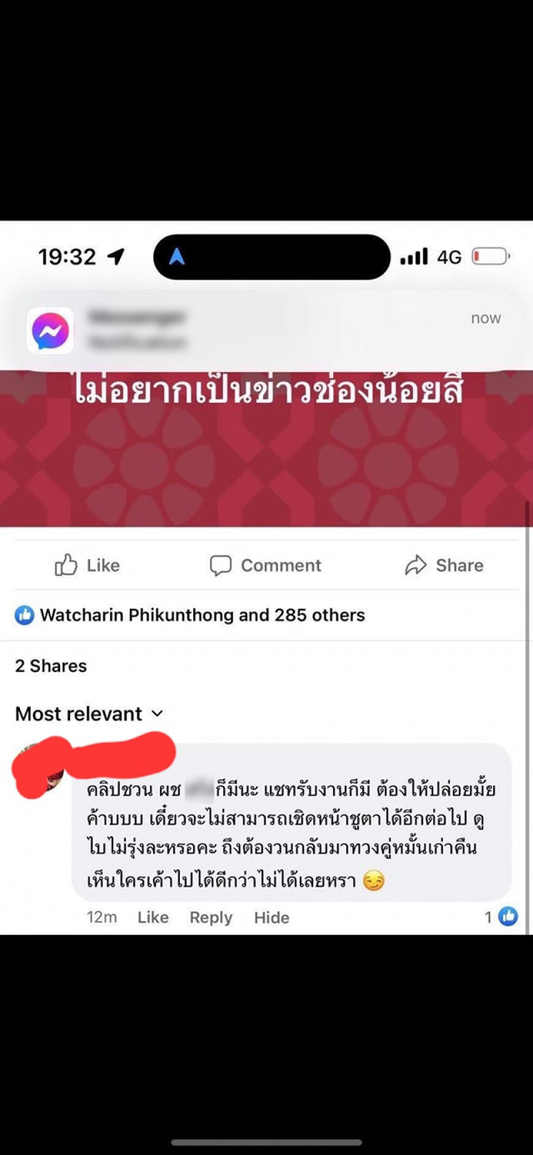533x1155 pixels.
Task: Tap the location arrow in status bar
Action: click(x=116, y=256)
